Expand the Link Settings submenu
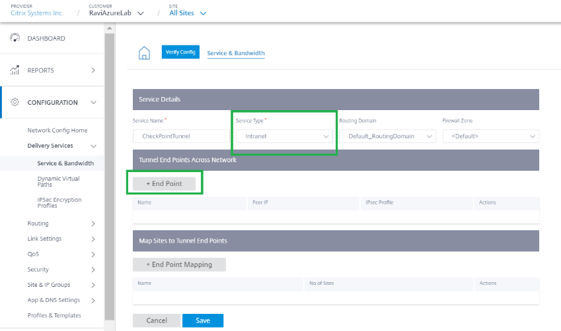This screenshot has height=331, width=561. coord(93,239)
